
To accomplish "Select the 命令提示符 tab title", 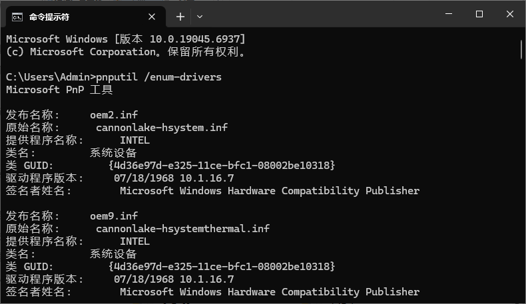I will click(49, 16).
